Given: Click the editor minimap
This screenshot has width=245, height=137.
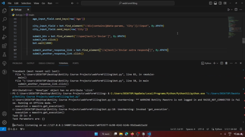Looking at the screenshot, I should (x=235, y=27).
